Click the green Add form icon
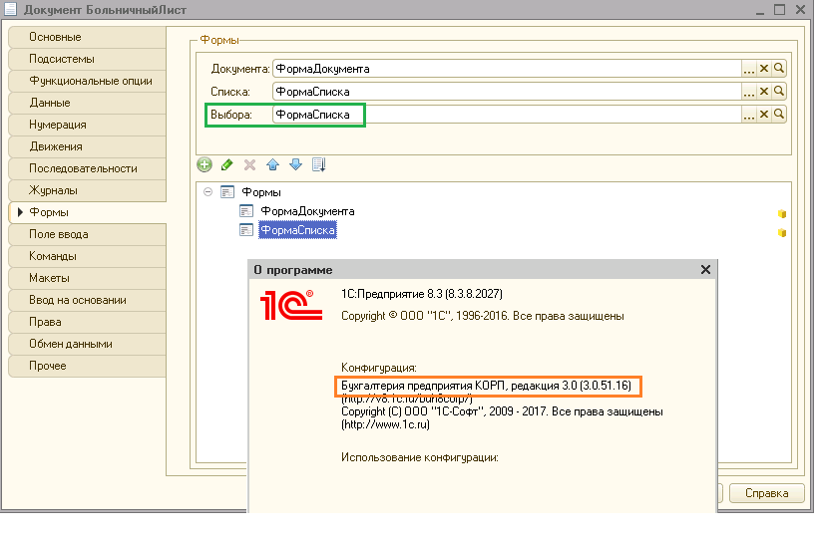Screen dimensions: 819x540 205,164
